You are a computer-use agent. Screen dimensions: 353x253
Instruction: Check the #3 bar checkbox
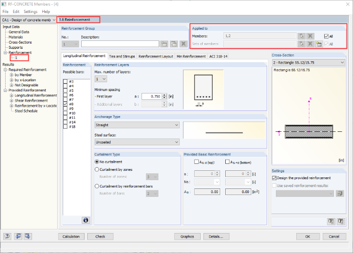65,82
